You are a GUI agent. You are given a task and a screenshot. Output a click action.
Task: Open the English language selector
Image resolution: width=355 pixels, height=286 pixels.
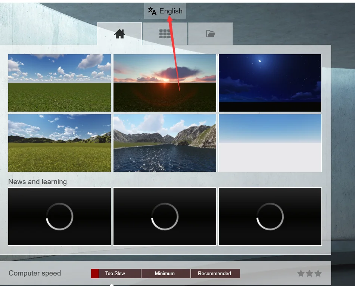coord(165,11)
